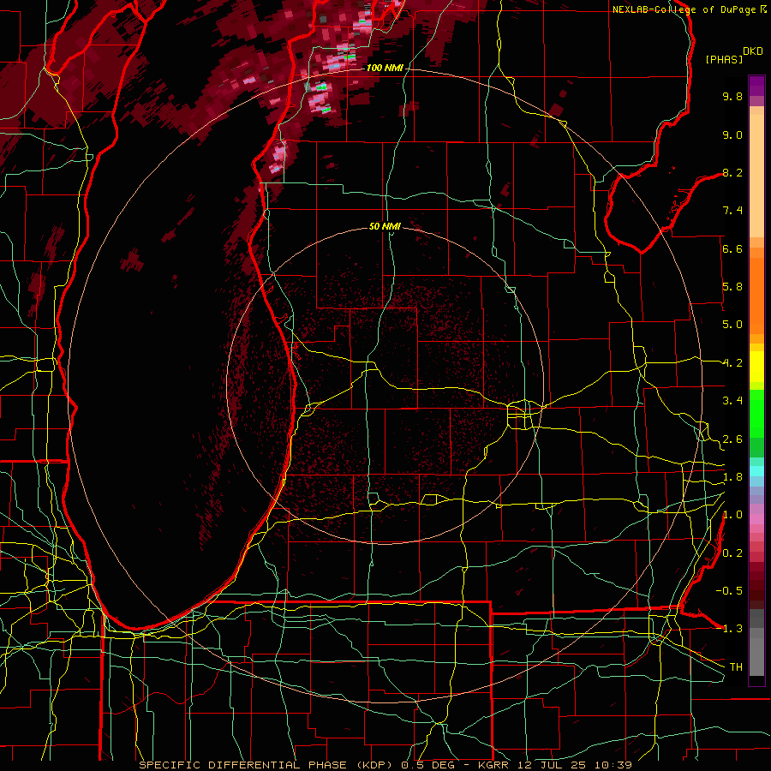Click the 2.6 scale value
771x771 pixels.
tap(732, 439)
